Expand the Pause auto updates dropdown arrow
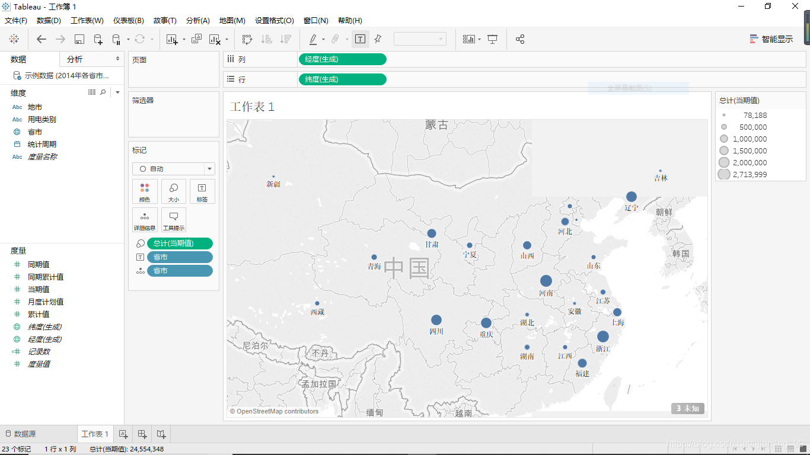Image resolution: width=810 pixels, height=455 pixels. 128,40
